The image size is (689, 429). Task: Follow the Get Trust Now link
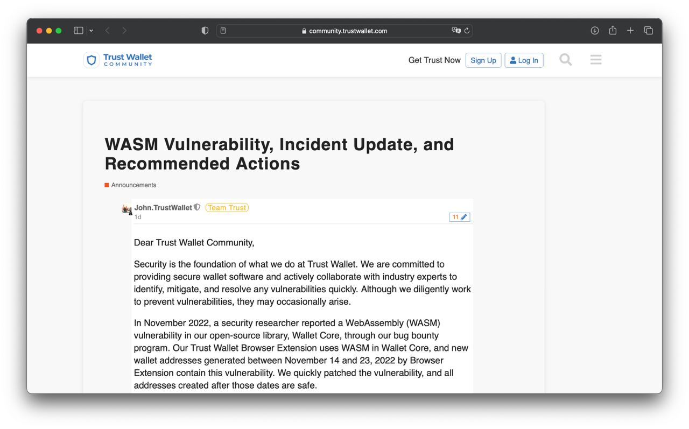(434, 60)
